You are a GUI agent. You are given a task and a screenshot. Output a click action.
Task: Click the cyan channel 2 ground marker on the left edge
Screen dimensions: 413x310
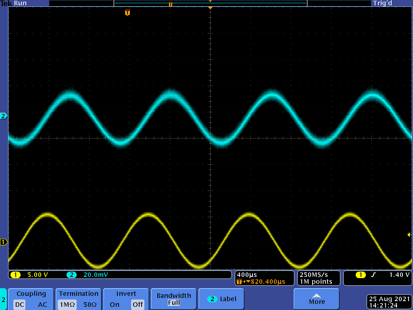point(4,116)
